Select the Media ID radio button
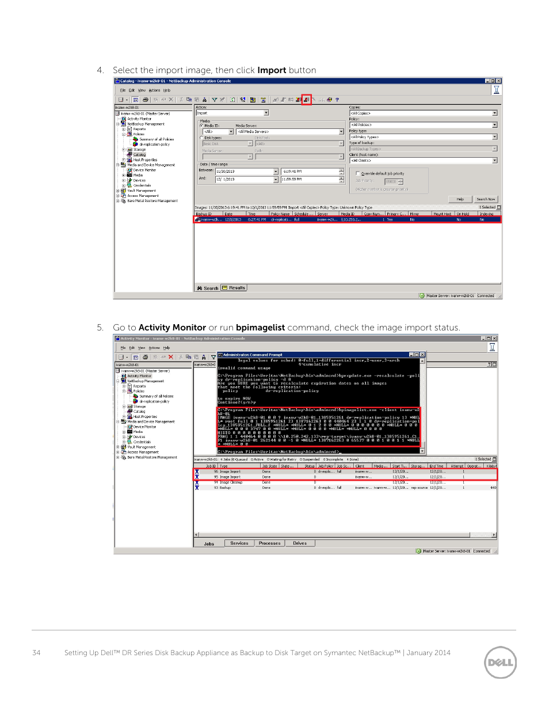The image size is (549, 711). (x=201, y=126)
